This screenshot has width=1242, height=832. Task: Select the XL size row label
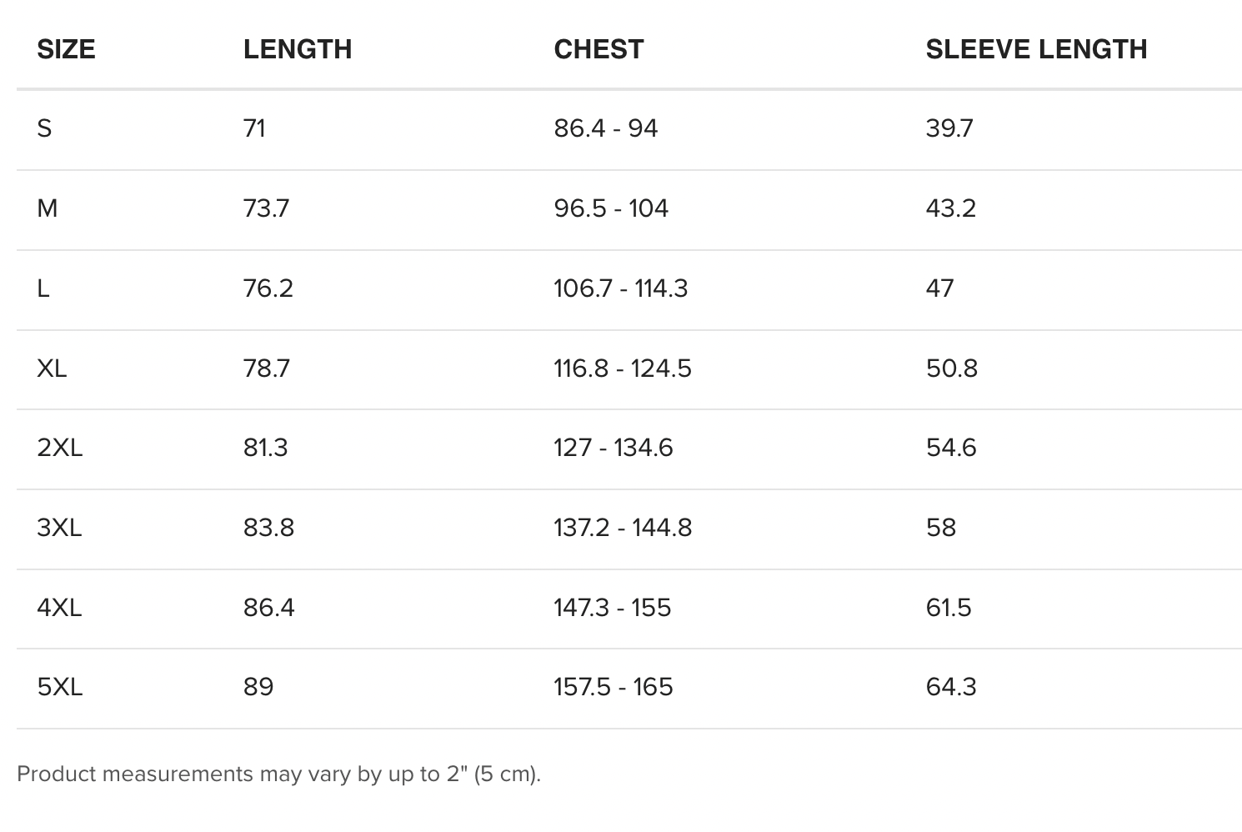(x=52, y=368)
